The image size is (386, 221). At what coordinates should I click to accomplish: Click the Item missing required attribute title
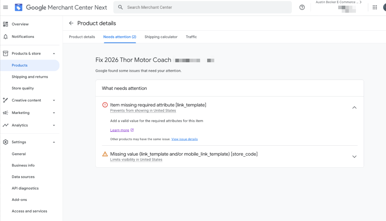click(158, 105)
